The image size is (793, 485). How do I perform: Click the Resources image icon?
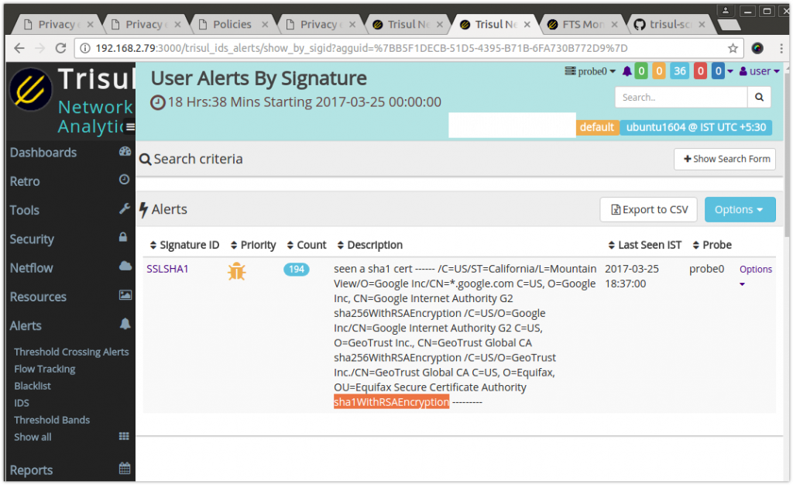coord(125,295)
